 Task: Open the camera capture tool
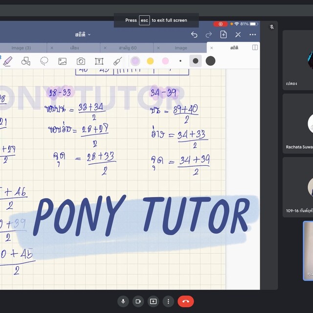tap(81, 61)
